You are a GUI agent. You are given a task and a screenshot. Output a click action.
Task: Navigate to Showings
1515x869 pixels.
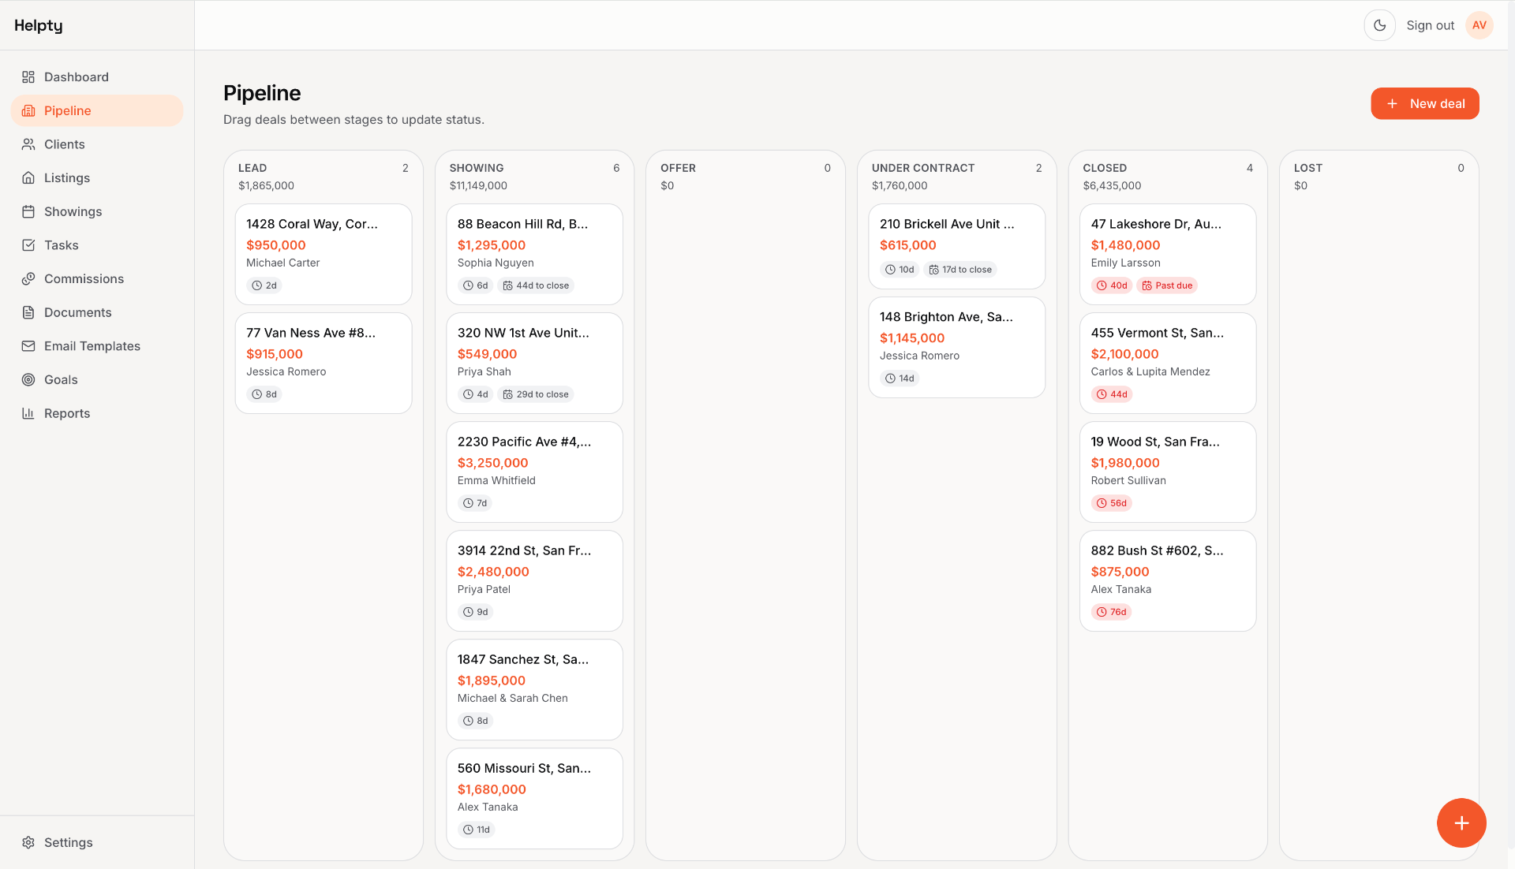tap(97, 211)
